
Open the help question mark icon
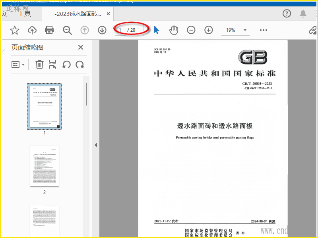[287, 13]
